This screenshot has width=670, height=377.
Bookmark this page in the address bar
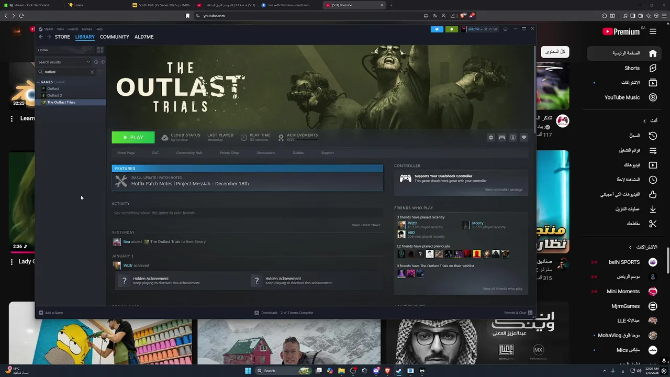coord(187,16)
